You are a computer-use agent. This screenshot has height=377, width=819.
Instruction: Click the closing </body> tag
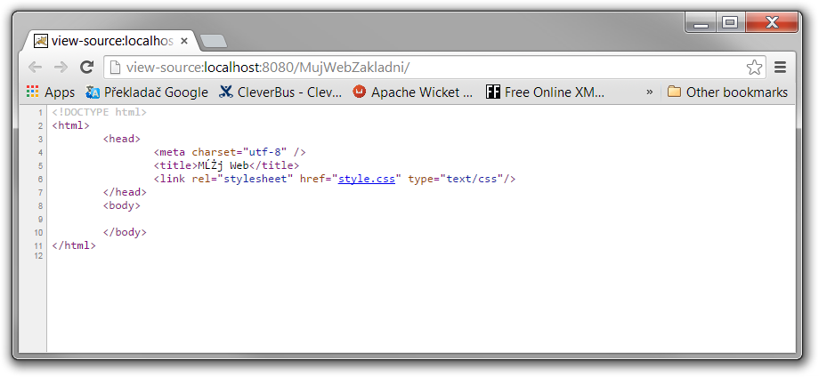[125, 232]
